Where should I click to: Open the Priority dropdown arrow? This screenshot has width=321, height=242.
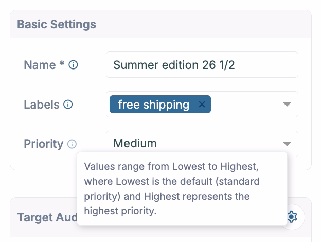287,144
